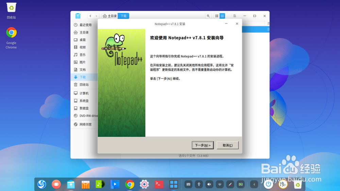
Task: Maximize the file manager window
Action: (255, 16)
